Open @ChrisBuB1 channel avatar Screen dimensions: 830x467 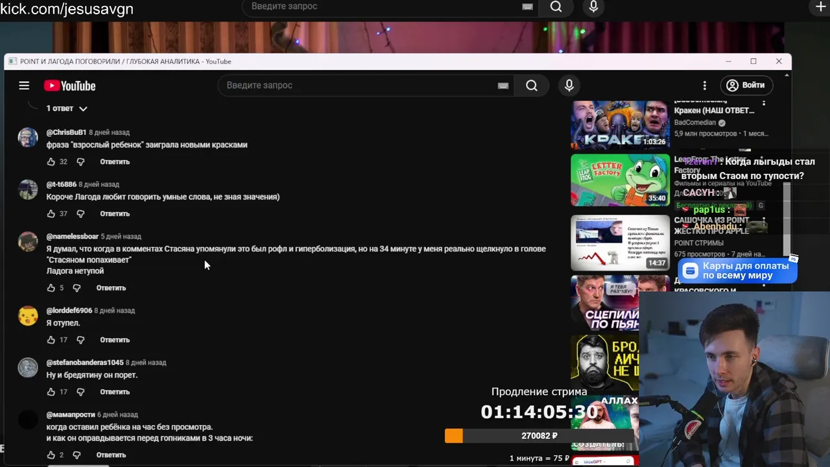28,137
